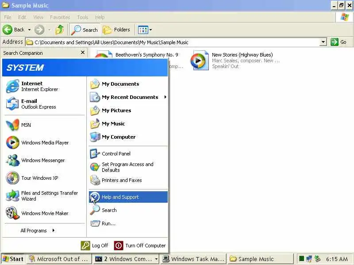This screenshot has height=265, width=354.
Task: Close the Search Companion pane
Action: 83,53
